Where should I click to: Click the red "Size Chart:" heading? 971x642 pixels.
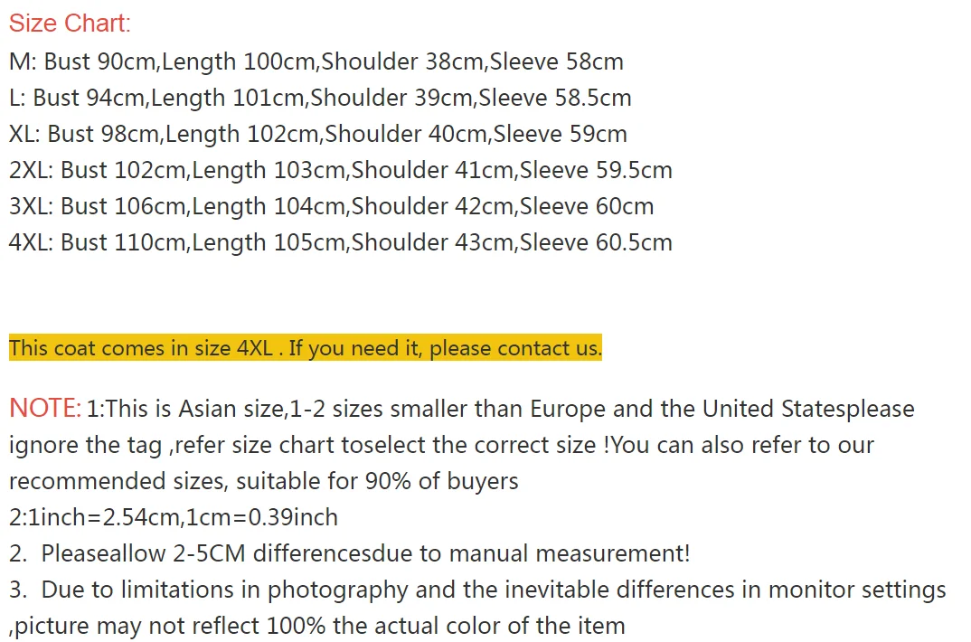70,24
